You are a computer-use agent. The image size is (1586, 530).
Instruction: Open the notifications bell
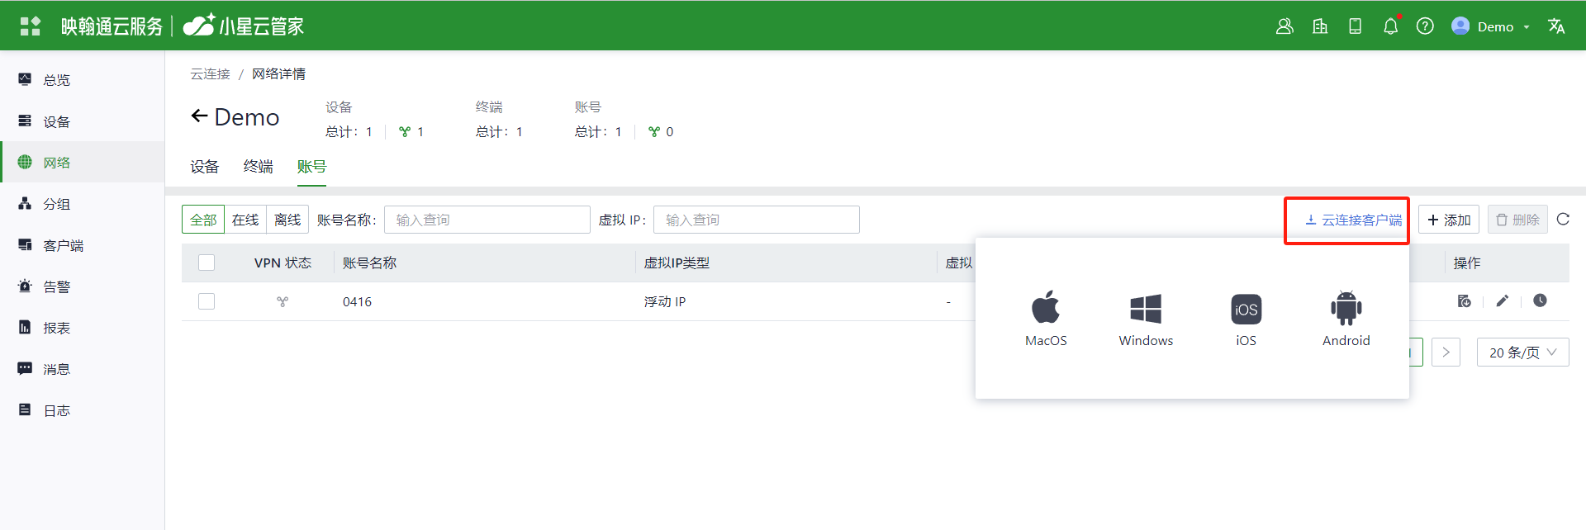coord(1391,26)
